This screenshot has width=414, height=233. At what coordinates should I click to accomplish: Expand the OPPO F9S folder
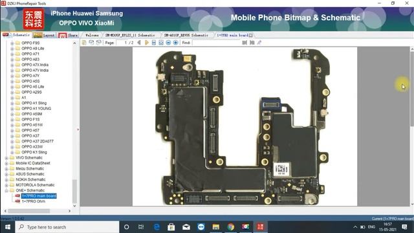pos(12,43)
